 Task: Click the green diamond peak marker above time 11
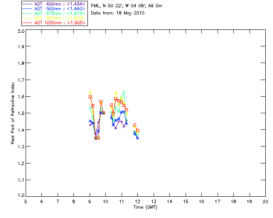(124, 92)
